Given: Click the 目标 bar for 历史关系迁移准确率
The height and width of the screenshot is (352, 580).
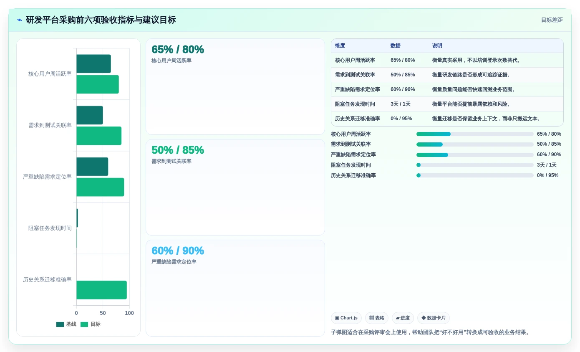Looking at the screenshot, I should point(101,290).
